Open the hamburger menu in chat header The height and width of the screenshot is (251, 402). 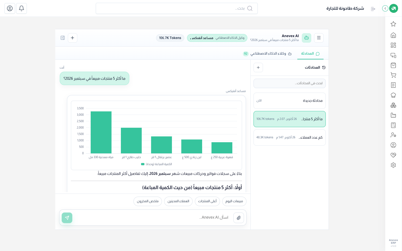pos(319,38)
